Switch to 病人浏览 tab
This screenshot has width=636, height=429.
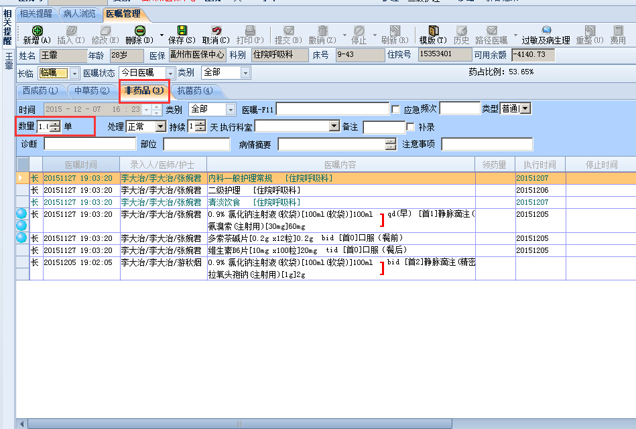pos(80,14)
